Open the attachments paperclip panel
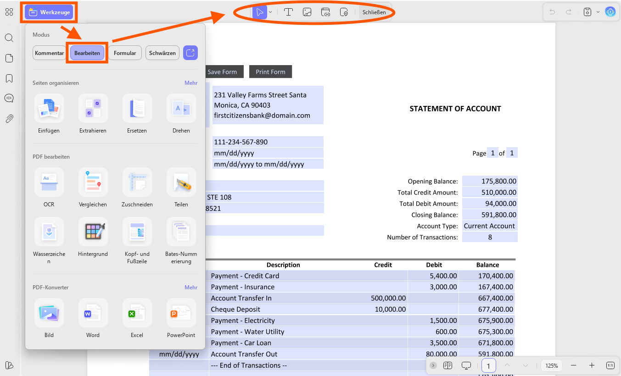The height and width of the screenshot is (376, 621). (9, 119)
